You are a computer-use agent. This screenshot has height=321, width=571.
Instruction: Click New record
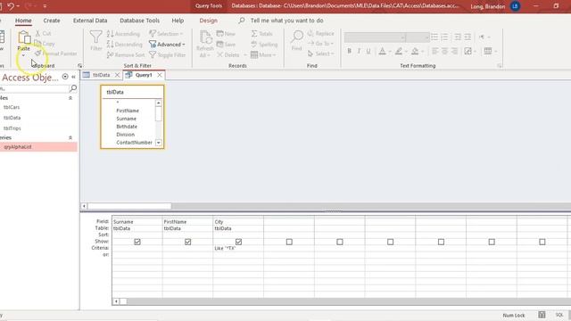click(x=226, y=34)
